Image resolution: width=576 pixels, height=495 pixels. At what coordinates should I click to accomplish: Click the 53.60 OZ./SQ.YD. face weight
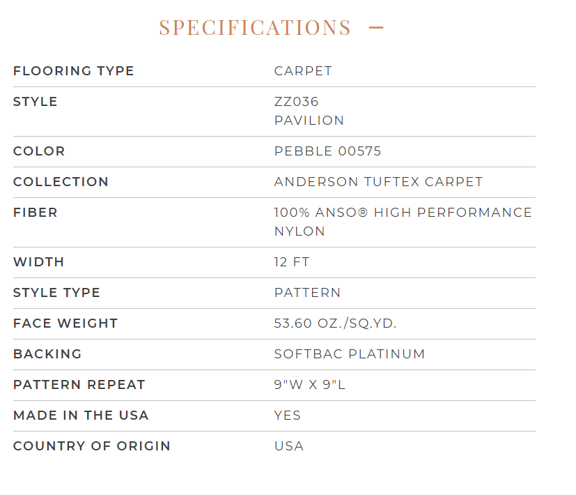[x=335, y=323]
